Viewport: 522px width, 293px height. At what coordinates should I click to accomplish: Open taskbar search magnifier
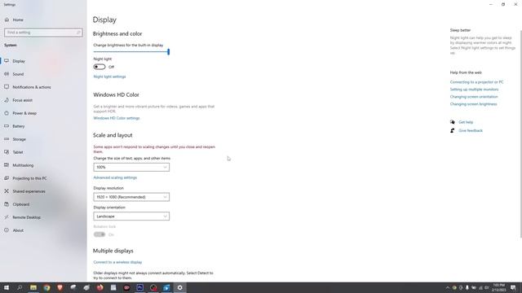(x=20, y=287)
